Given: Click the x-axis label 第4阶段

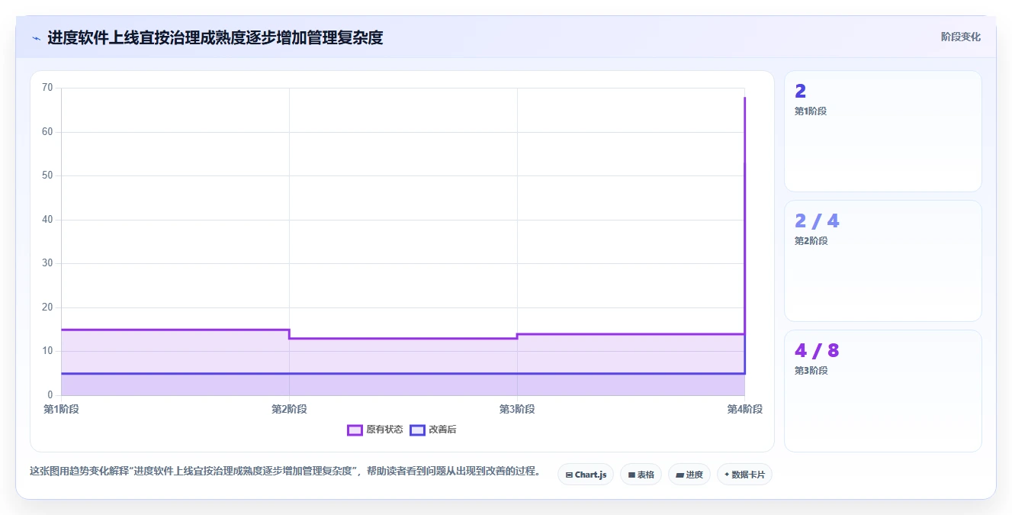Looking at the screenshot, I should 745,409.
